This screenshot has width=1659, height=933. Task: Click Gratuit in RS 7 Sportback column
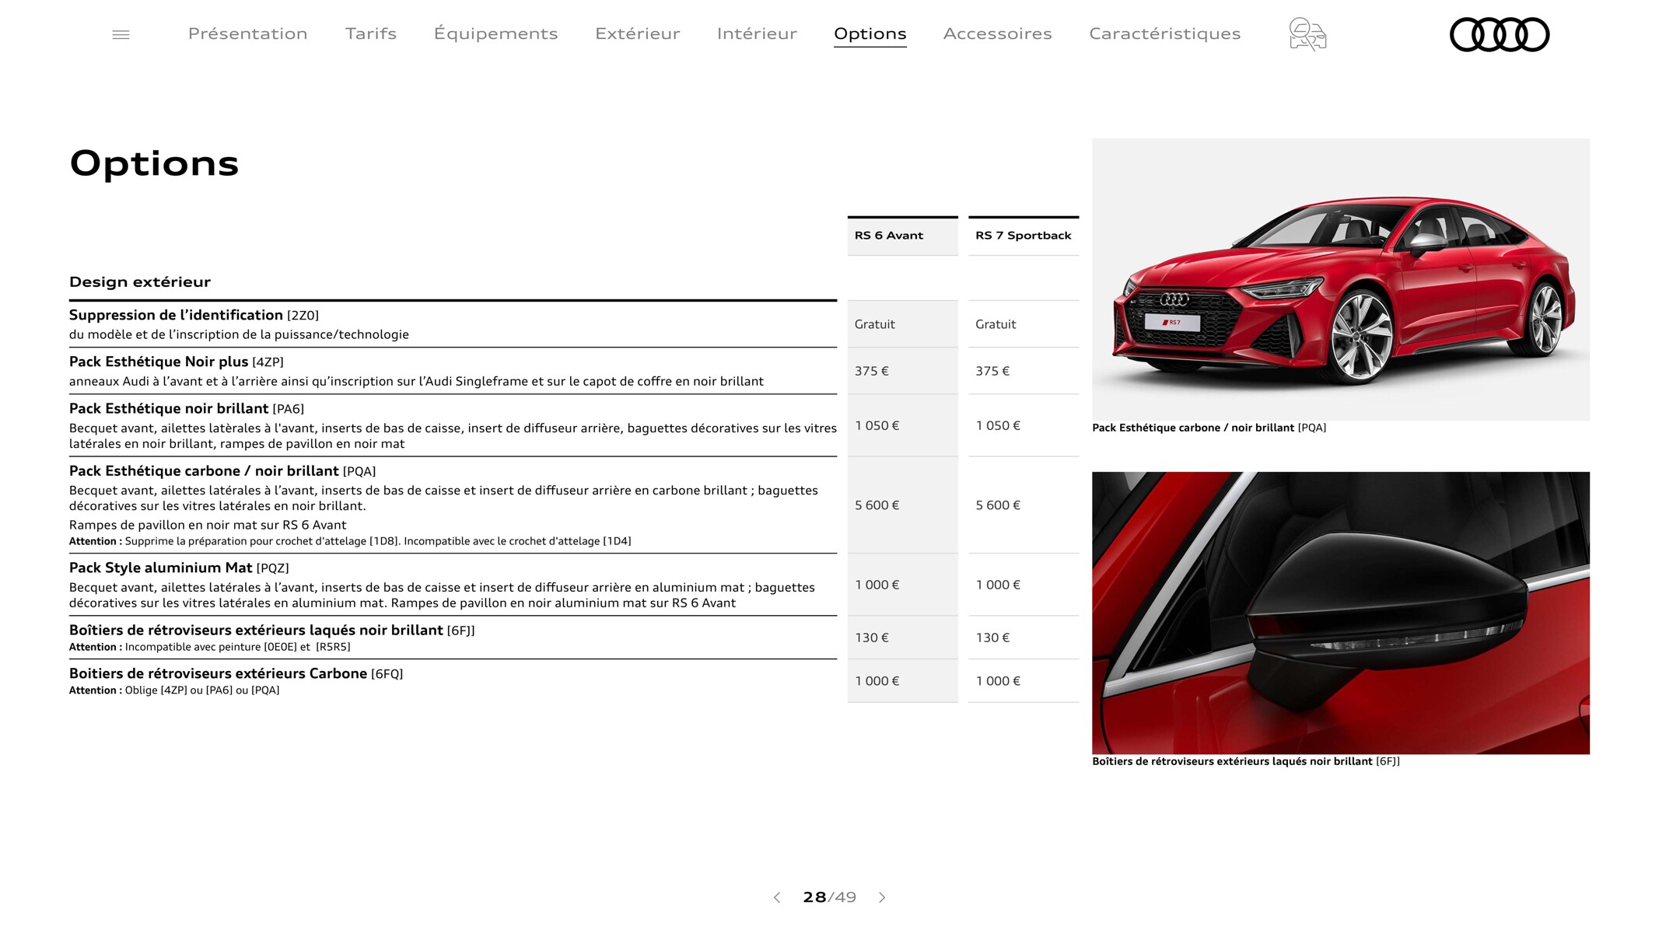coord(996,324)
